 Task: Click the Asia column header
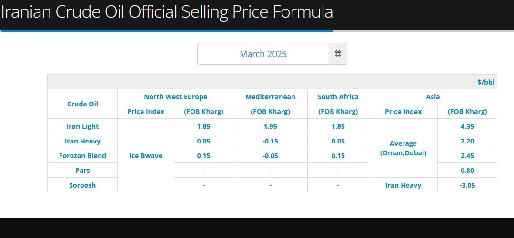tap(433, 97)
